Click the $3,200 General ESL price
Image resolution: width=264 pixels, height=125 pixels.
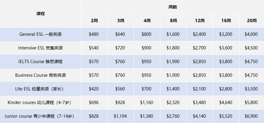226,34
